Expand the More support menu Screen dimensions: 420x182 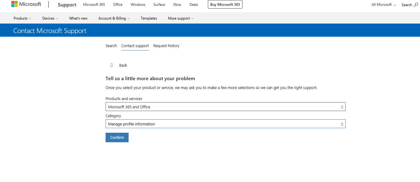click(181, 18)
